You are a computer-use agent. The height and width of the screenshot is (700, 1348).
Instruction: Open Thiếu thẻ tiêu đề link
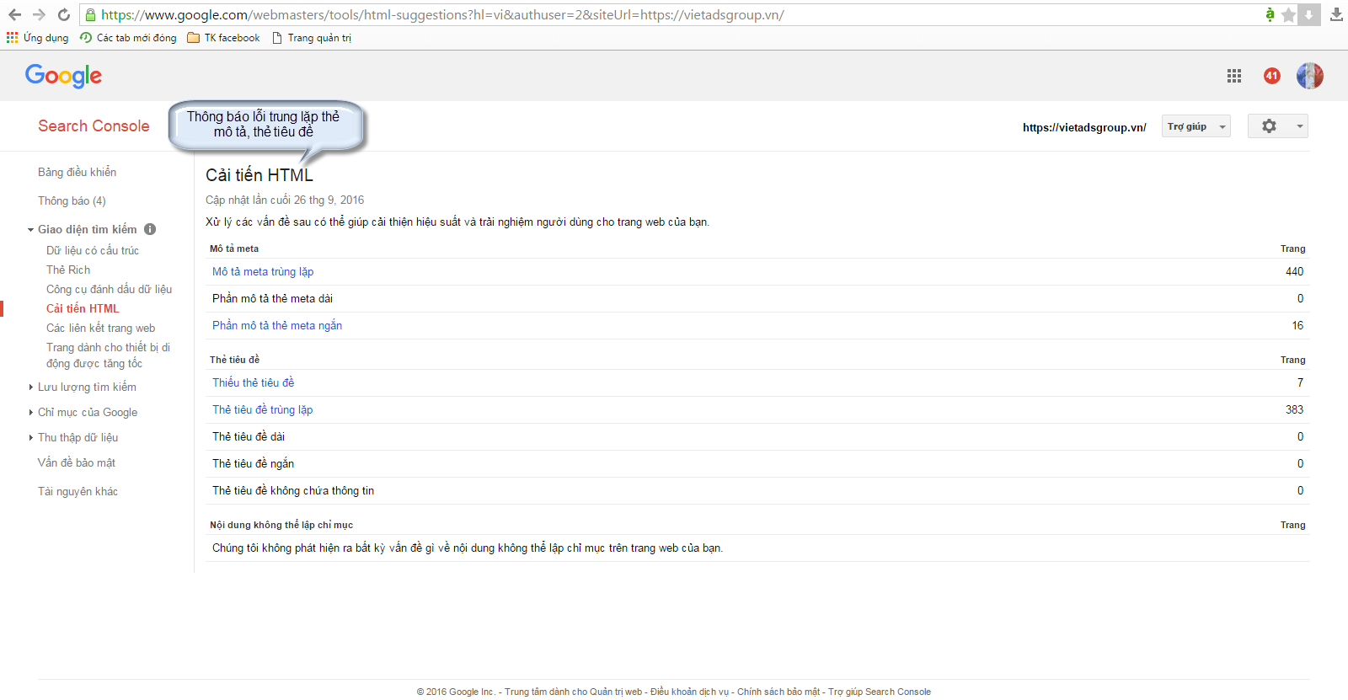coord(254,382)
